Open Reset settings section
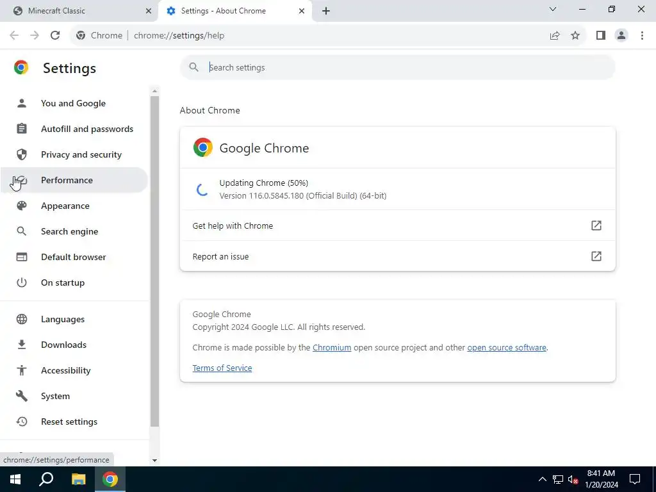 click(74, 422)
